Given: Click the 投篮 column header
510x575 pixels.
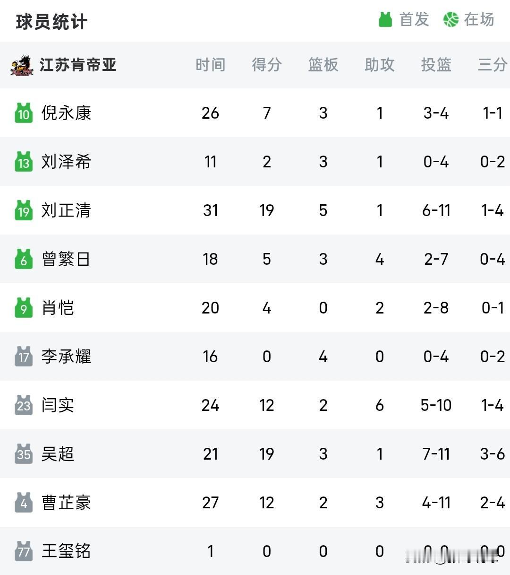Looking at the screenshot, I should click(x=436, y=65).
